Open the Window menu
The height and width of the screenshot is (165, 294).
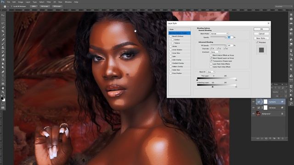(x=68, y=2)
